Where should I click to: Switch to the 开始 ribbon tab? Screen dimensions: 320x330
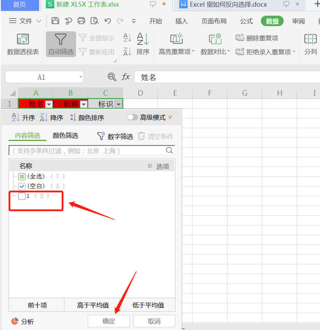[155, 21]
